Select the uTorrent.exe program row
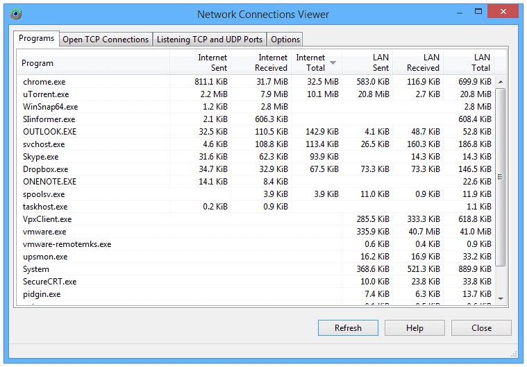Image resolution: width=527 pixels, height=367 pixels. (46, 94)
